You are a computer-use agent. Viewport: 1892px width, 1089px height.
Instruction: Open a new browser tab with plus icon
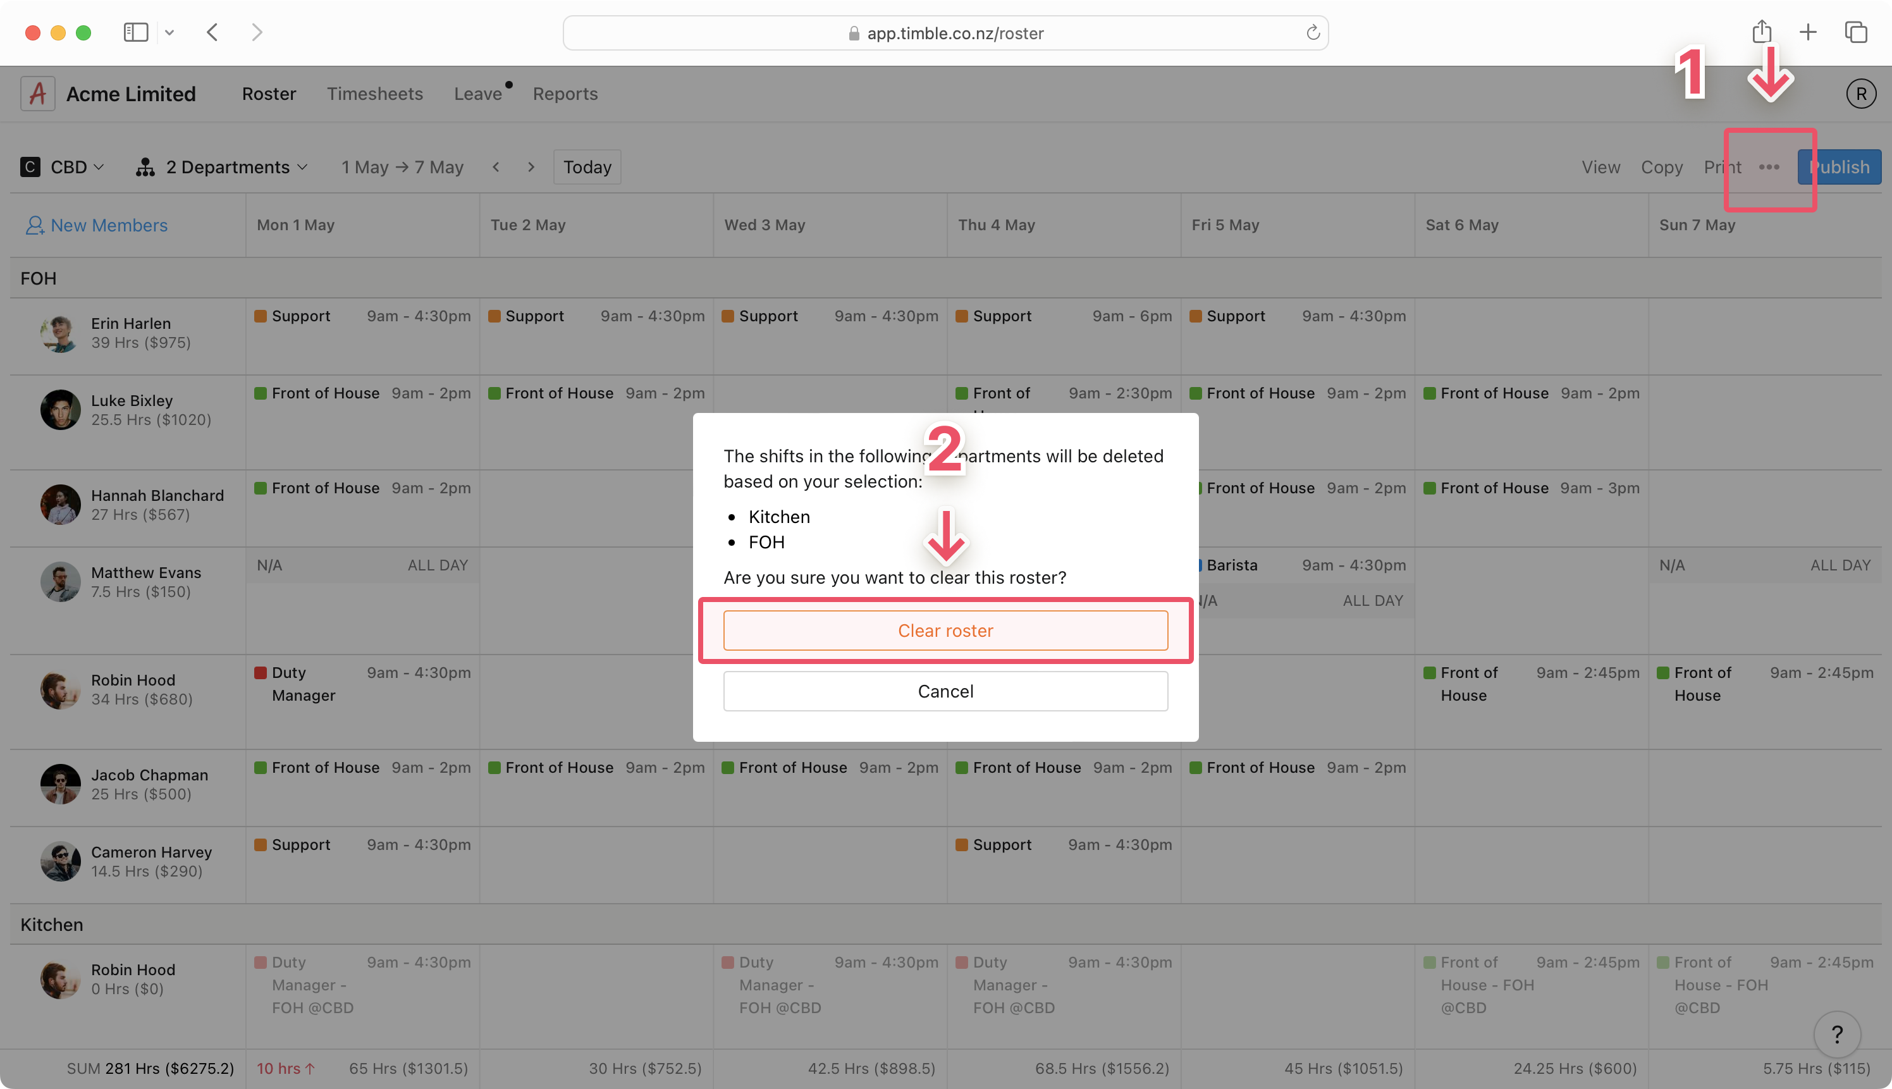pos(1807,32)
